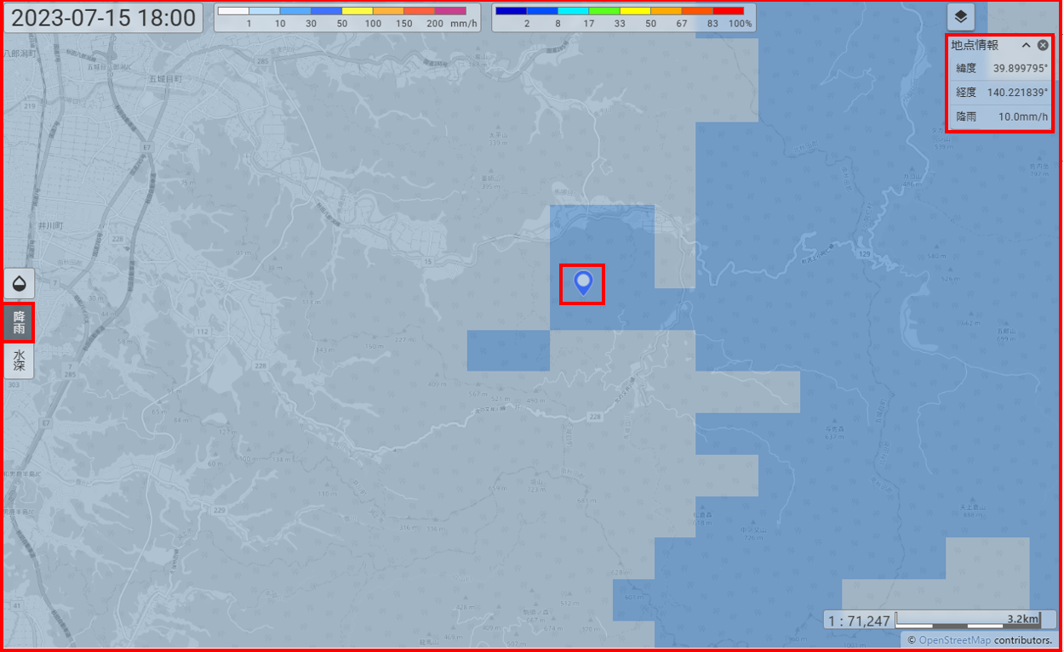
Task: Select the 緯度 latitude value row
Action: 1000,68
